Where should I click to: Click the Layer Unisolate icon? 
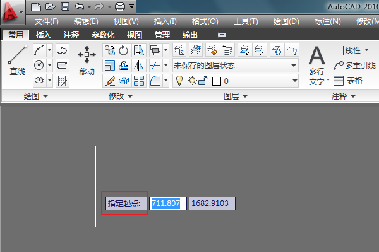pos(260,50)
